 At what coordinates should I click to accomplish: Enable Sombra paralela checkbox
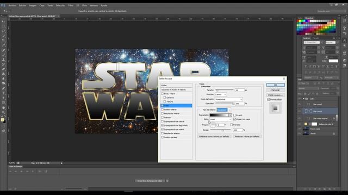[163, 137]
